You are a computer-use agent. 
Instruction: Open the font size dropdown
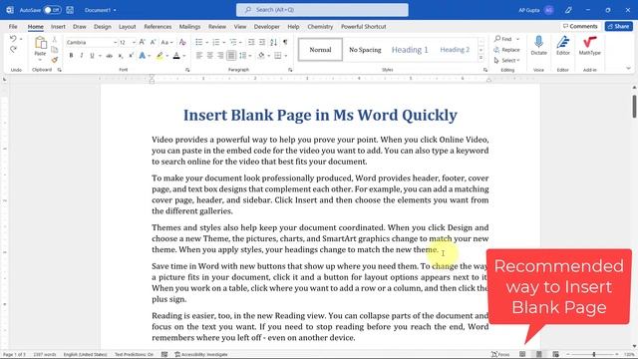click(134, 42)
